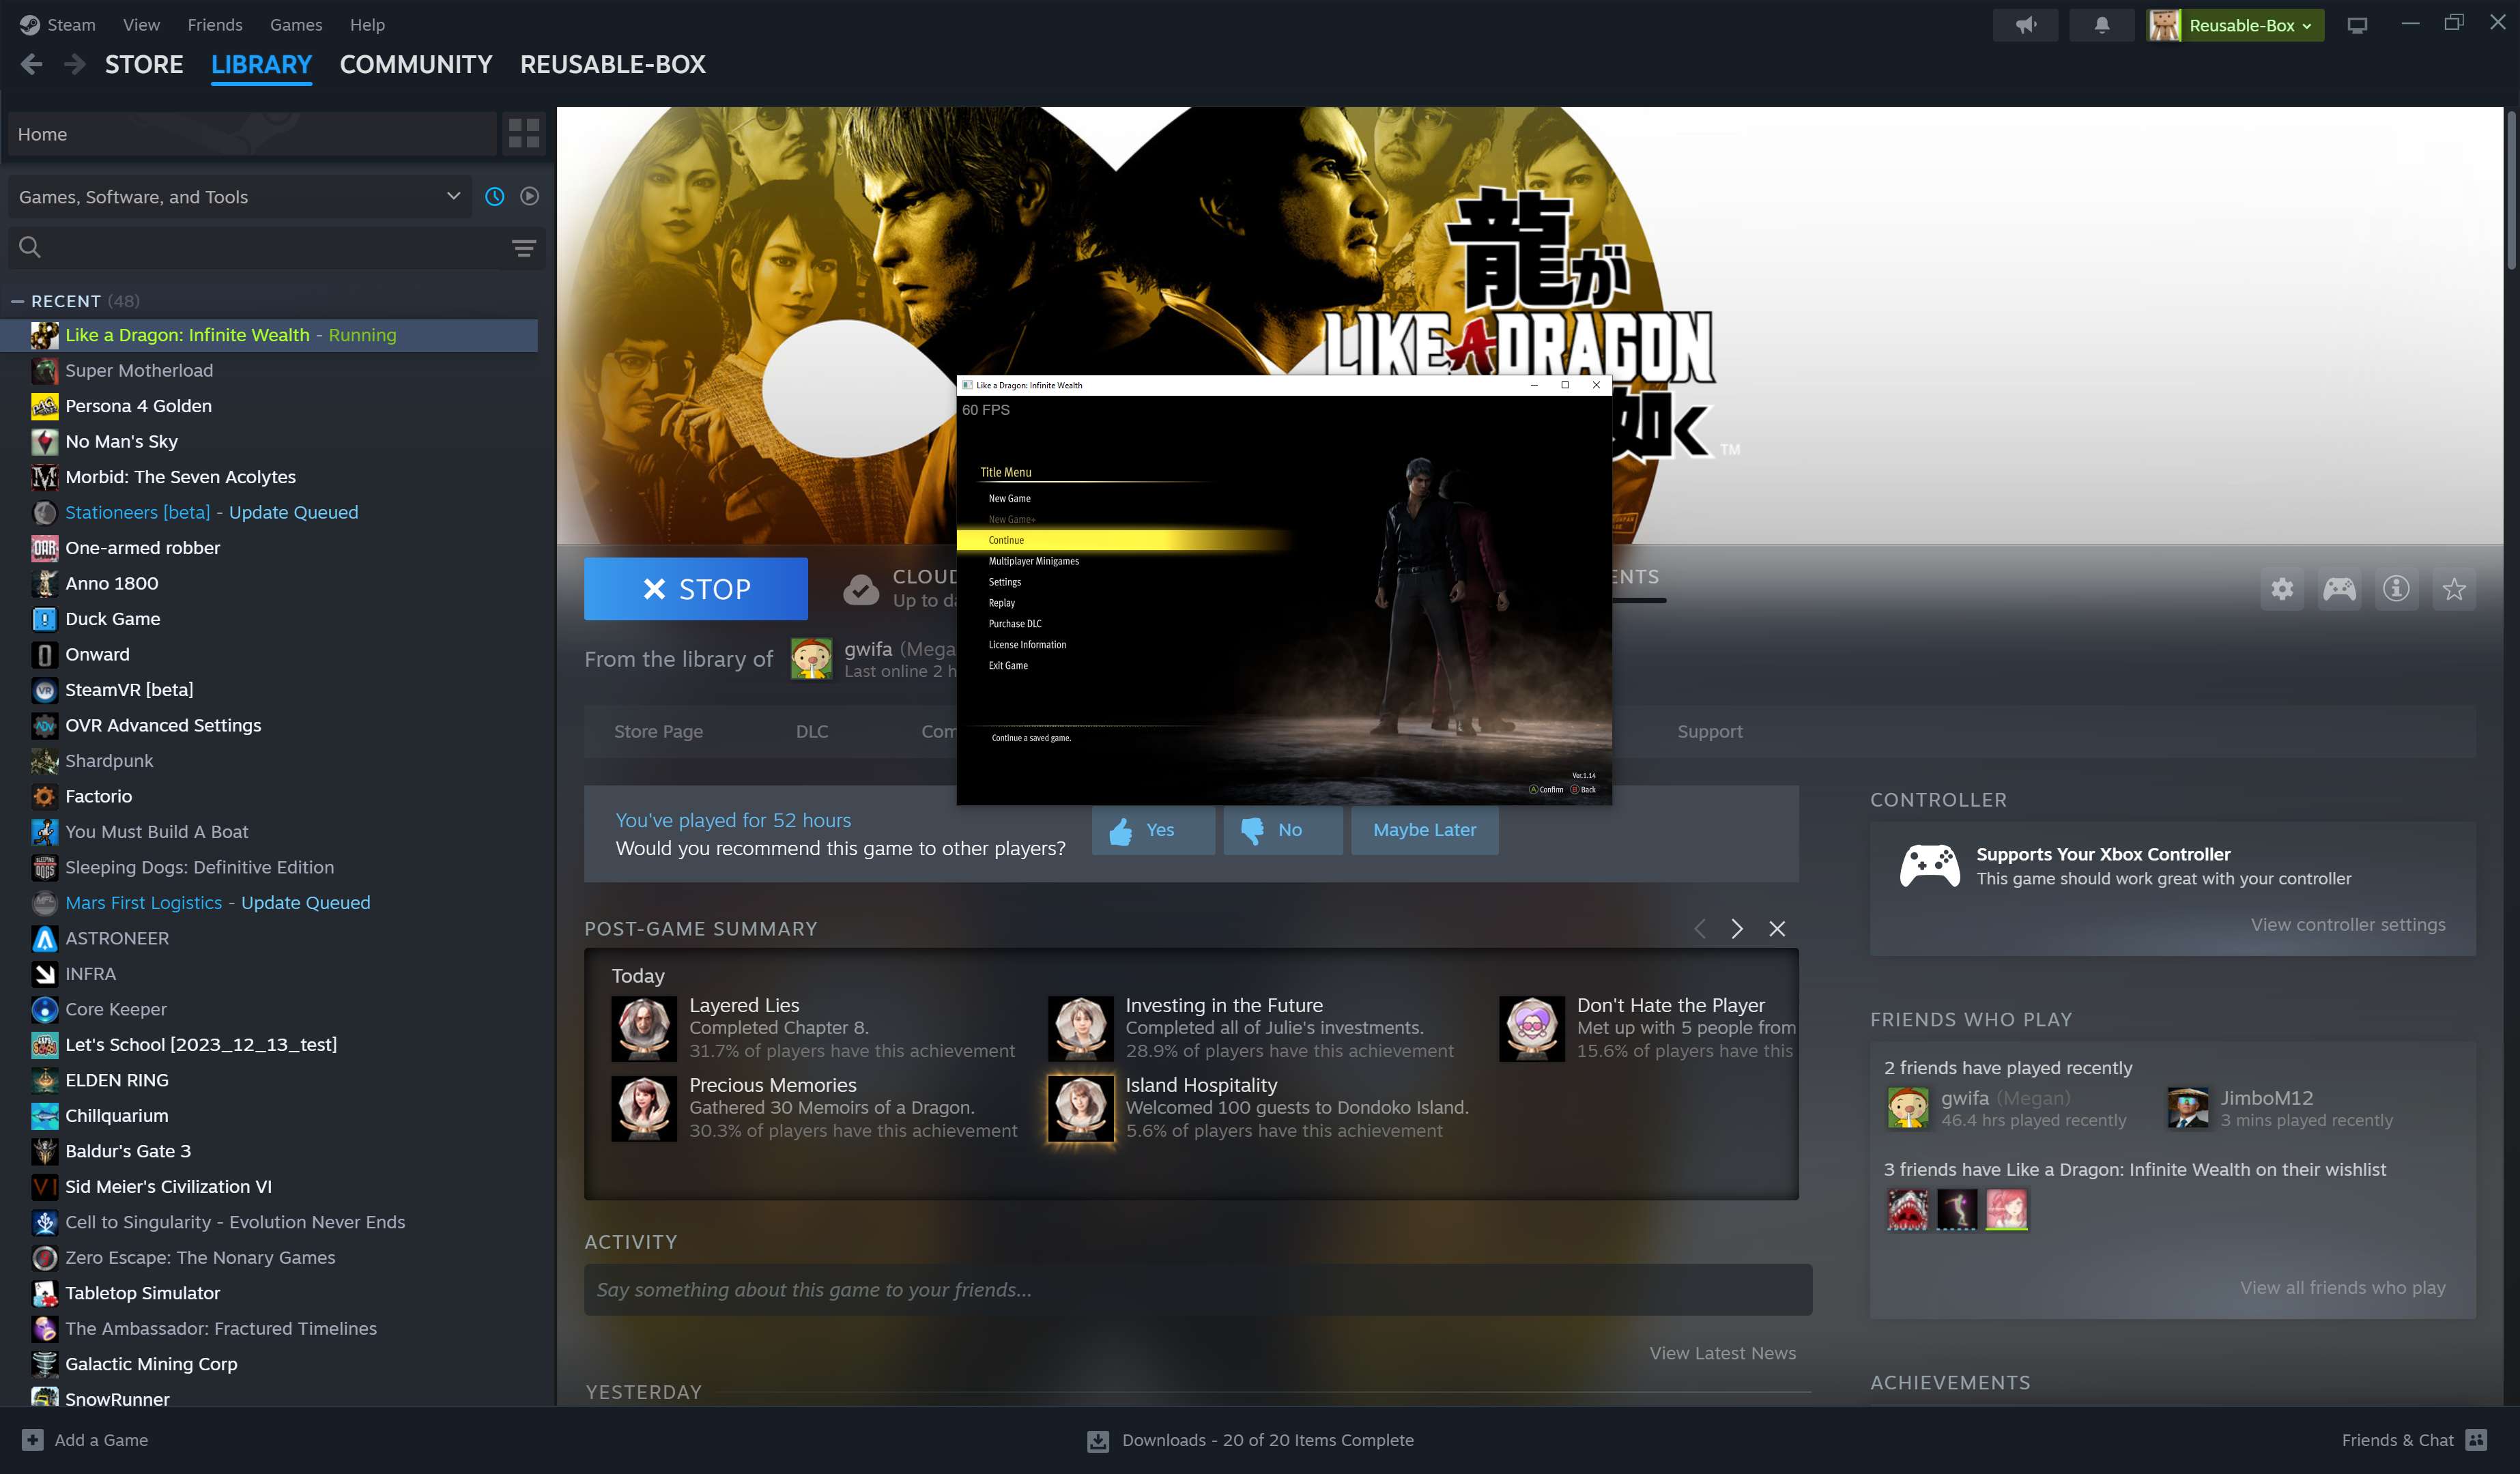Click the Steam logo in the menu bar
Viewport: 2520px width, 1474px height.
29,25
